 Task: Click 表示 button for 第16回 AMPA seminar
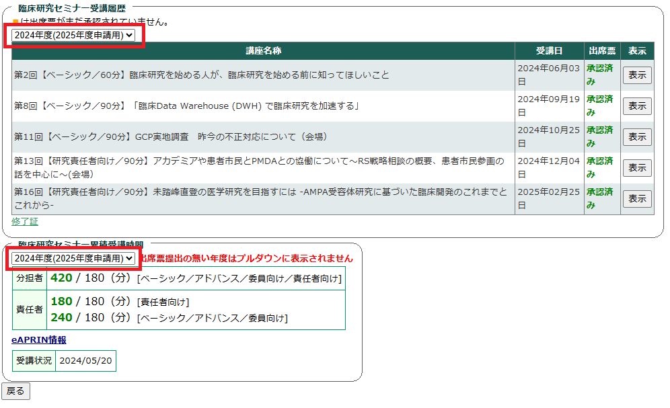coord(636,199)
